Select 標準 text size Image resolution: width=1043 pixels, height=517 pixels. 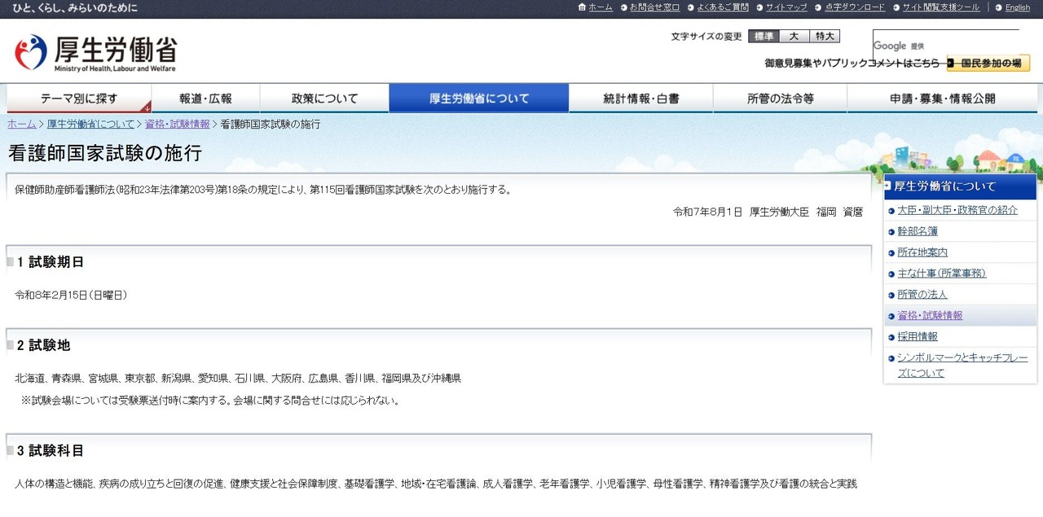(762, 36)
